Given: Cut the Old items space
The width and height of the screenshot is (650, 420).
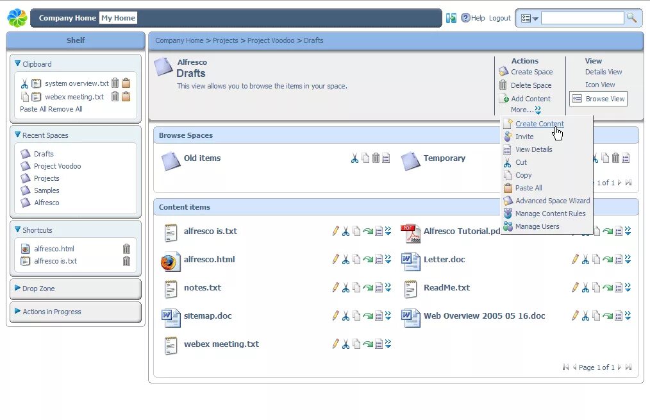Looking at the screenshot, I should (x=354, y=158).
